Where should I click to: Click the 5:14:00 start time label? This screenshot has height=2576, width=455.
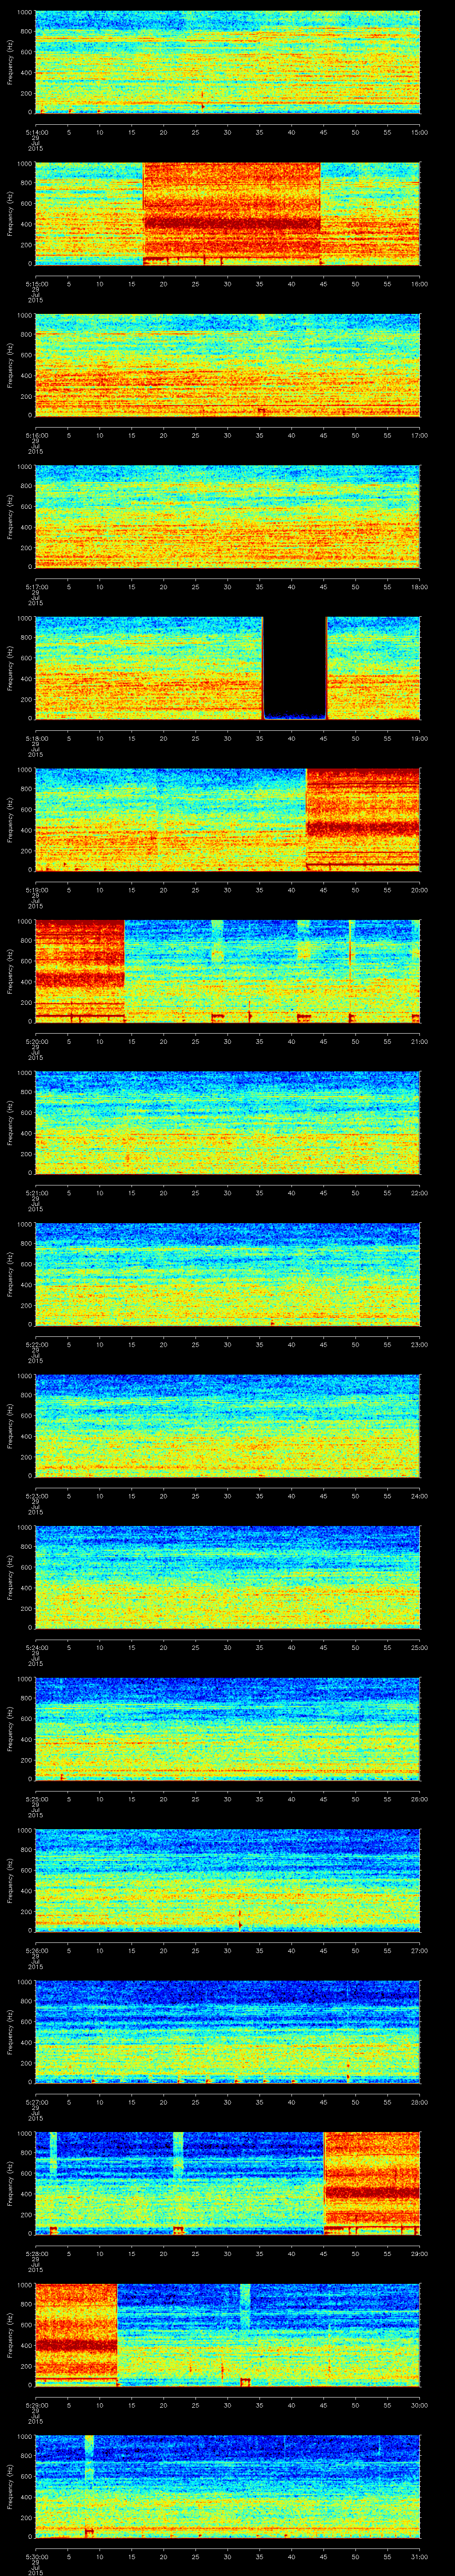pyautogui.click(x=35, y=132)
